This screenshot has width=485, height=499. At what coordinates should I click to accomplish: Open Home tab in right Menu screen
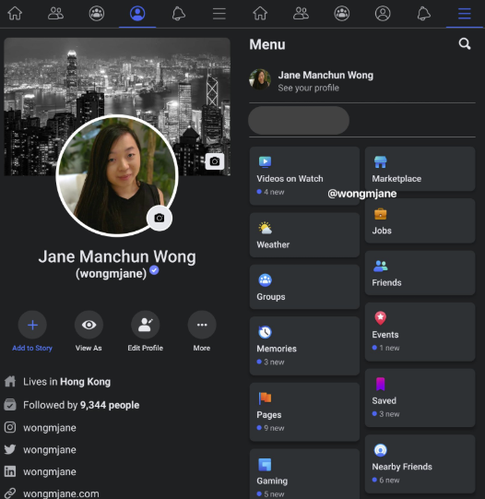pos(260,14)
